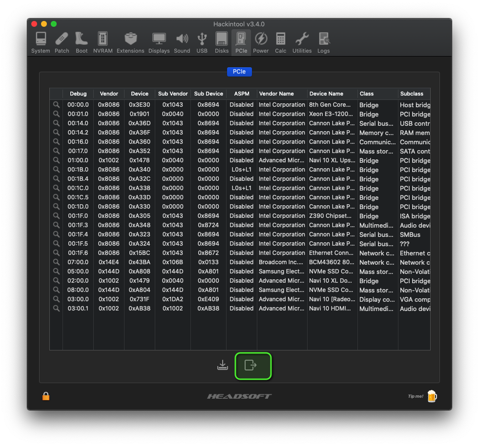The width and height of the screenshot is (479, 446).
Task: Go to the Sound section
Action: (182, 42)
